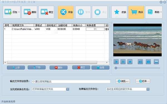This screenshot has width=167, height=104.
Task: Click the 浏览... browse button
Action: (x=123, y=81)
